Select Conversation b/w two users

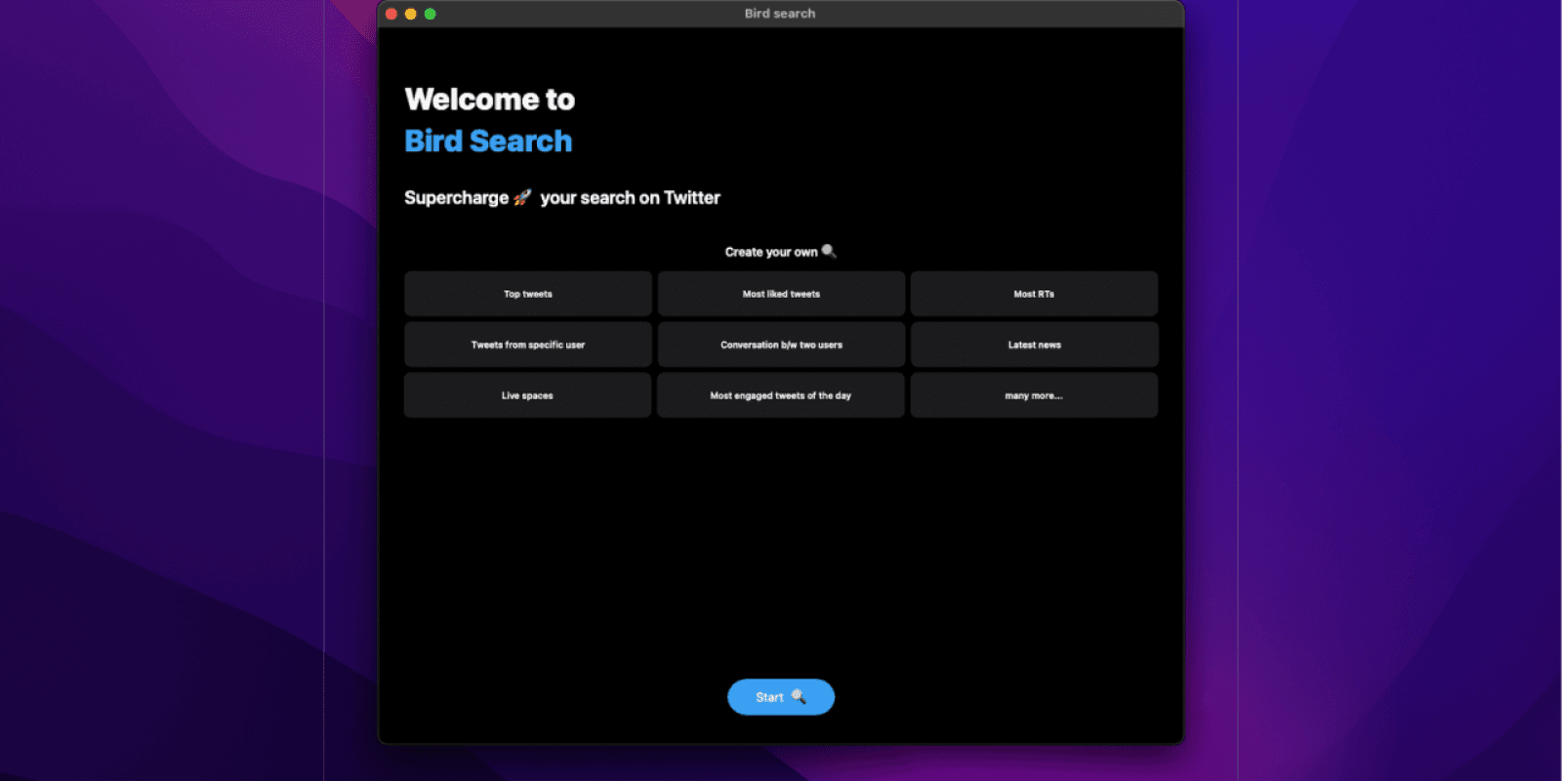(x=781, y=345)
